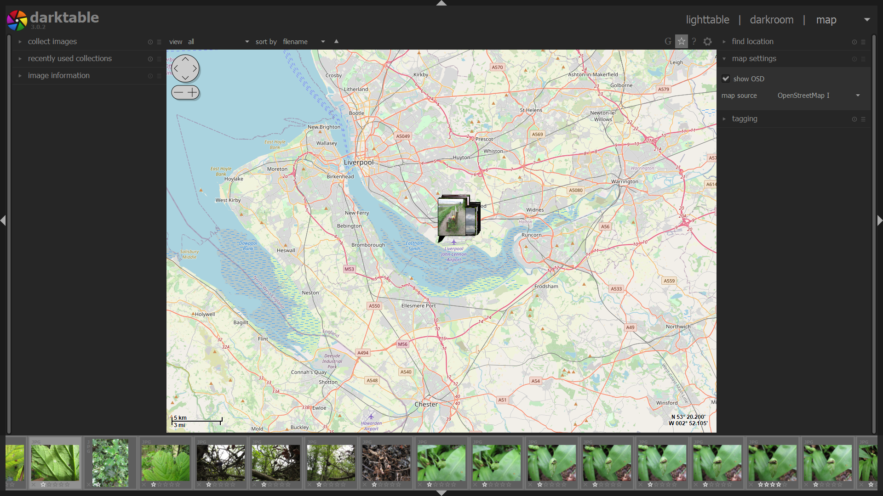Expand the tagging module

point(724,119)
